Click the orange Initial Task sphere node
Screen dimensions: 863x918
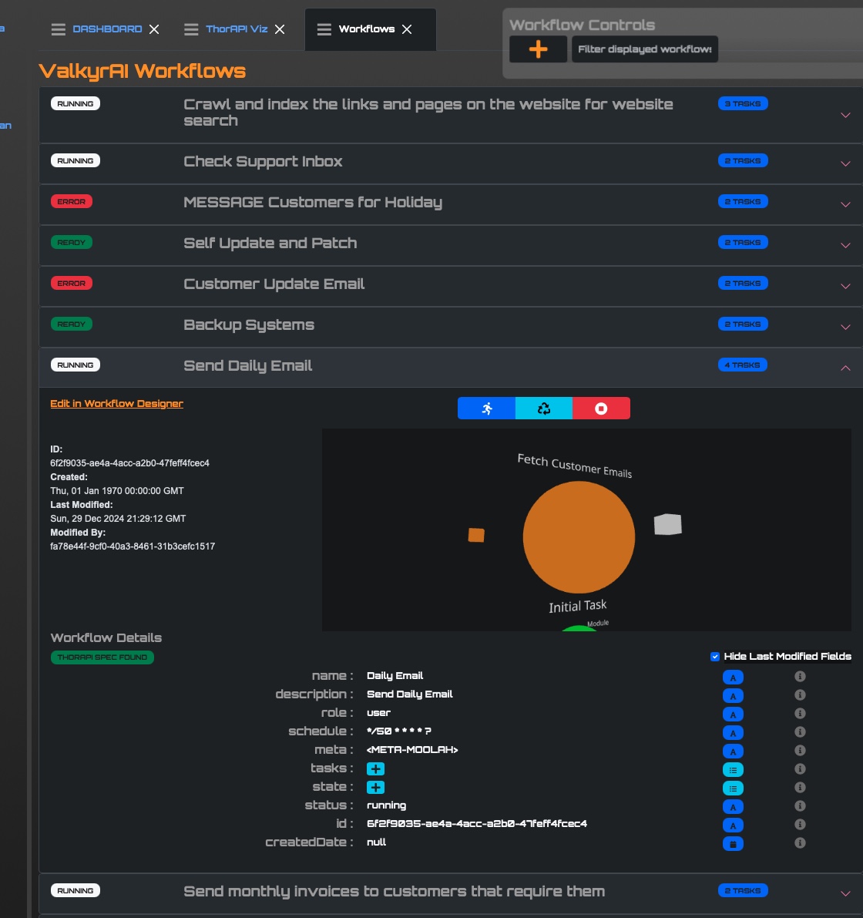pyautogui.click(x=579, y=537)
